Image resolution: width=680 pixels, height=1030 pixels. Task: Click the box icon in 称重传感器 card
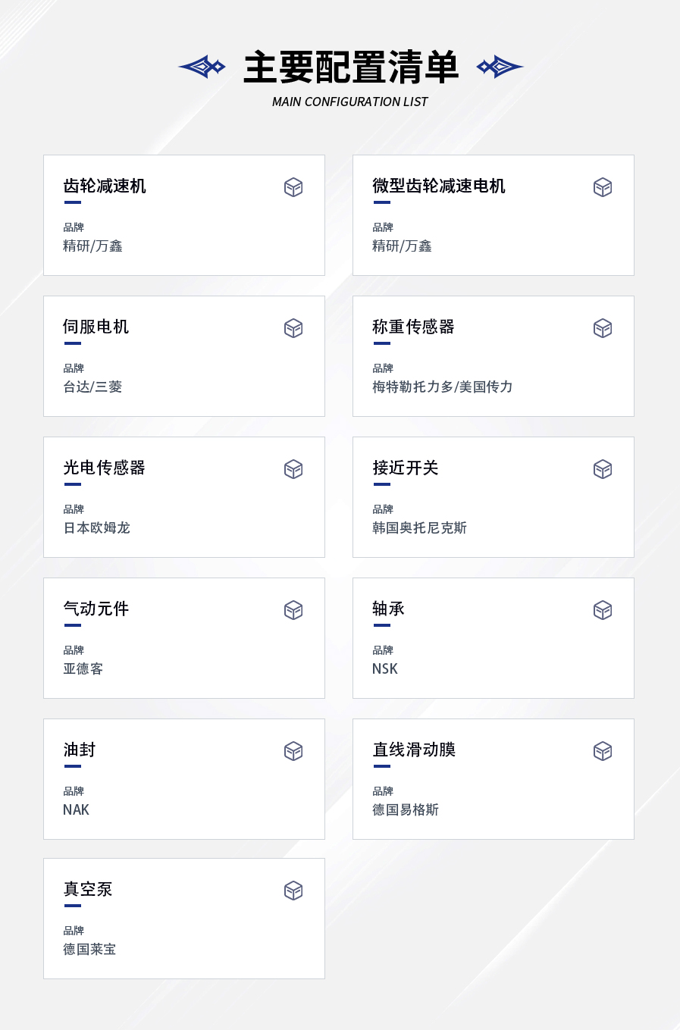[603, 328]
